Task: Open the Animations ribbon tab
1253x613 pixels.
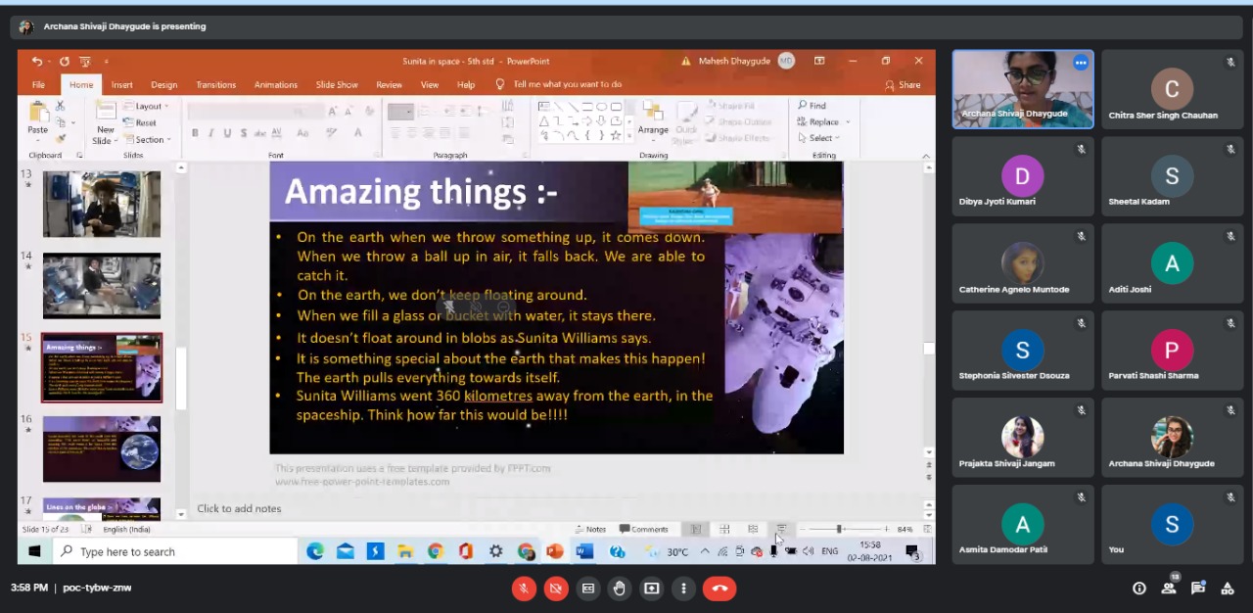Action: coord(275,85)
